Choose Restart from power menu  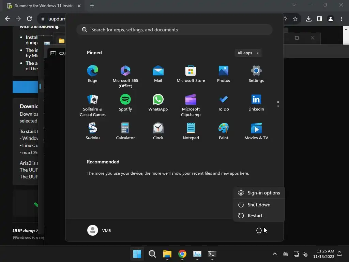point(259,216)
